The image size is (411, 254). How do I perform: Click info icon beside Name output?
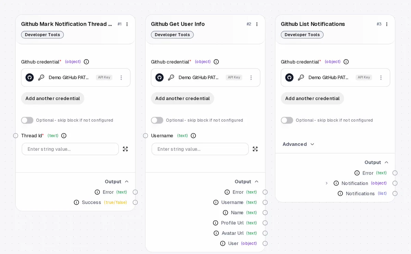(x=225, y=213)
